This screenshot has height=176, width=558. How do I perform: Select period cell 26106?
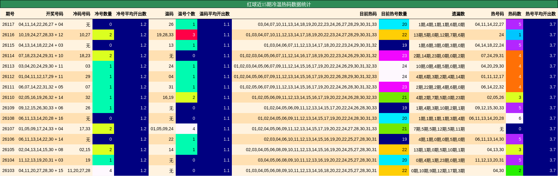pos(8,139)
